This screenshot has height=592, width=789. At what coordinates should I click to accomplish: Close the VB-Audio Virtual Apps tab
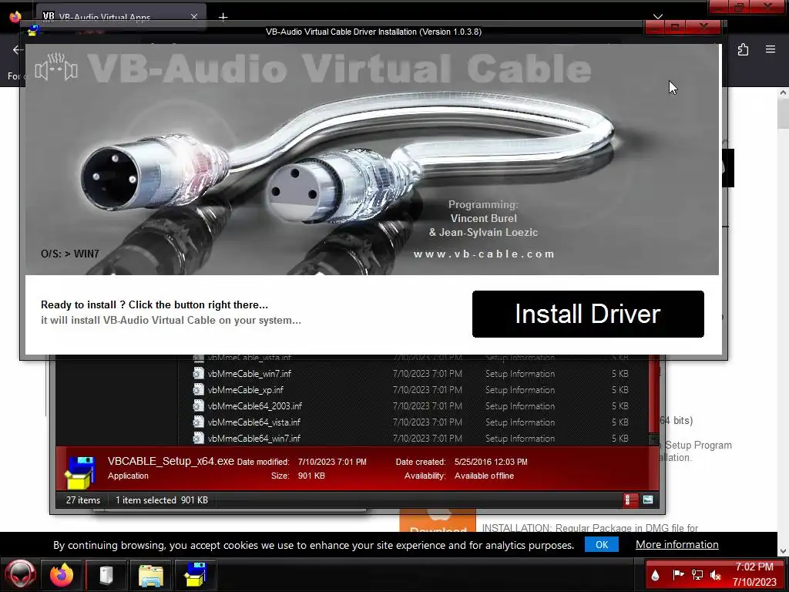[x=194, y=17]
